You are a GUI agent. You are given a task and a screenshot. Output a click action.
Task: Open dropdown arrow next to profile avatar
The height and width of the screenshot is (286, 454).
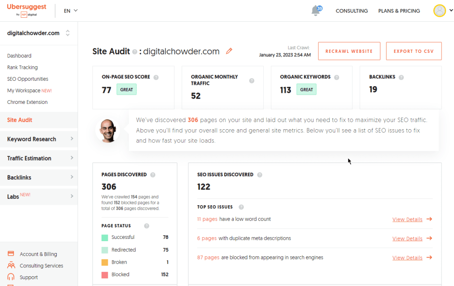(451, 11)
